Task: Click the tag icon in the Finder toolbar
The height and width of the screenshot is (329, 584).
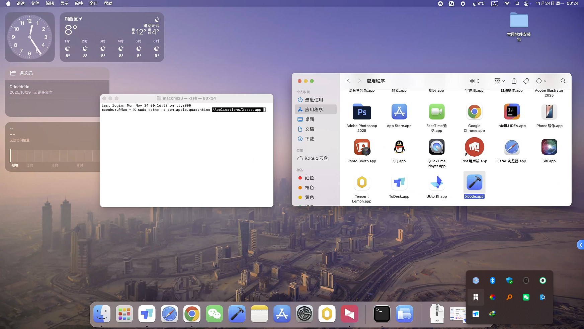Action: [526, 81]
